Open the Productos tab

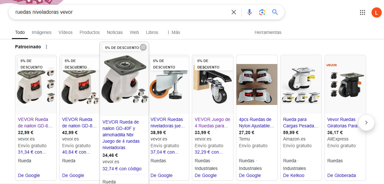[x=90, y=32]
